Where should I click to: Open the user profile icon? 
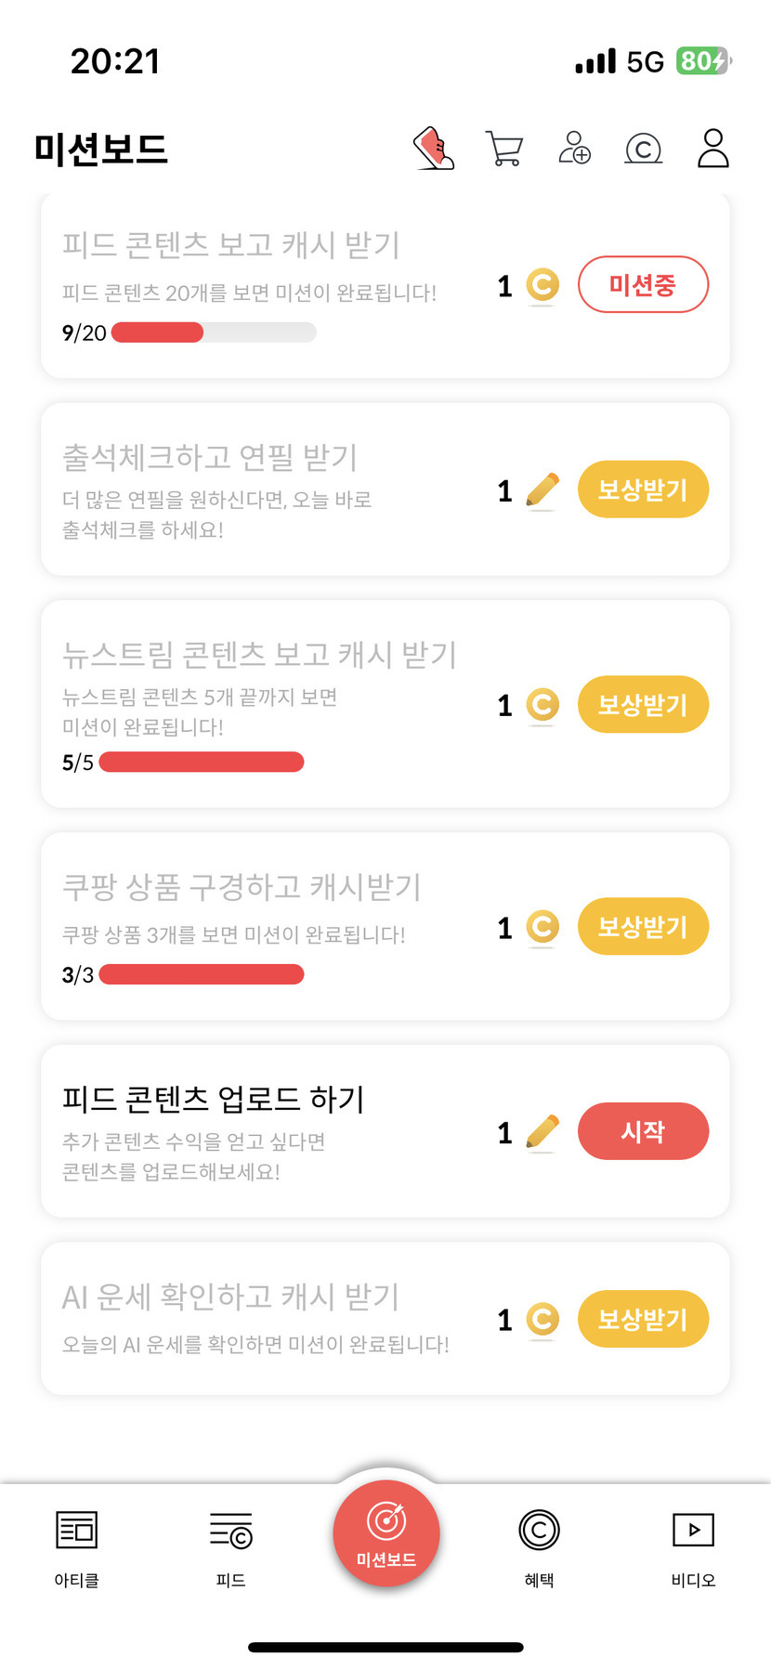pos(712,149)
